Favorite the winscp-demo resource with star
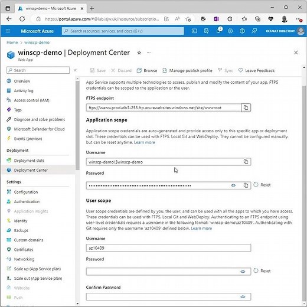This screenshot has height=307, width=307. [x=139, y=53]
